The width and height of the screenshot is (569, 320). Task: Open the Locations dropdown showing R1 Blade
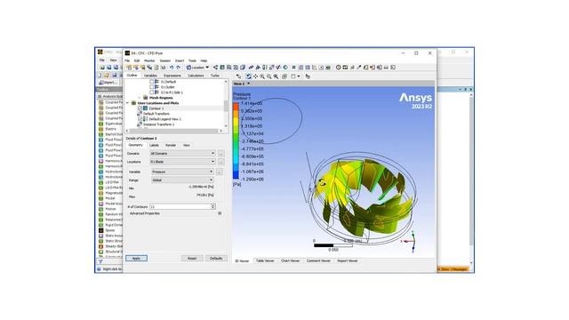pyautogui.click(x=183, y=162)
